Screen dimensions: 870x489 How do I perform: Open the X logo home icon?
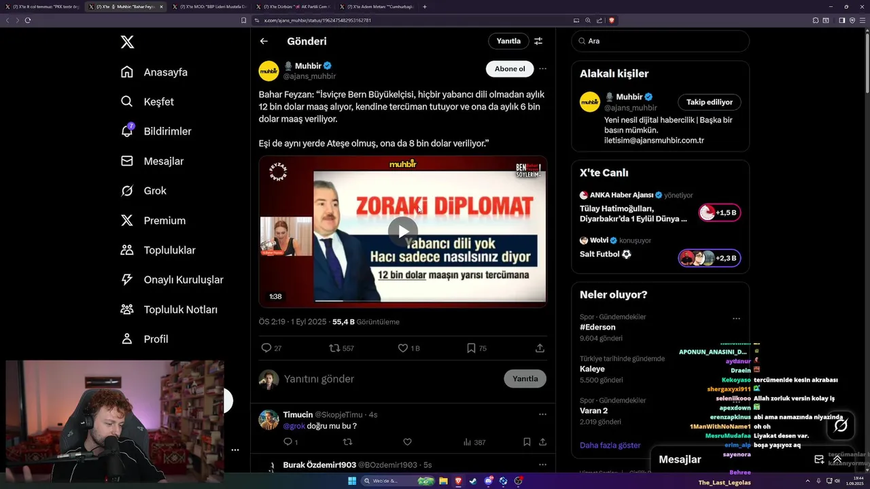(x=127, y=42)
